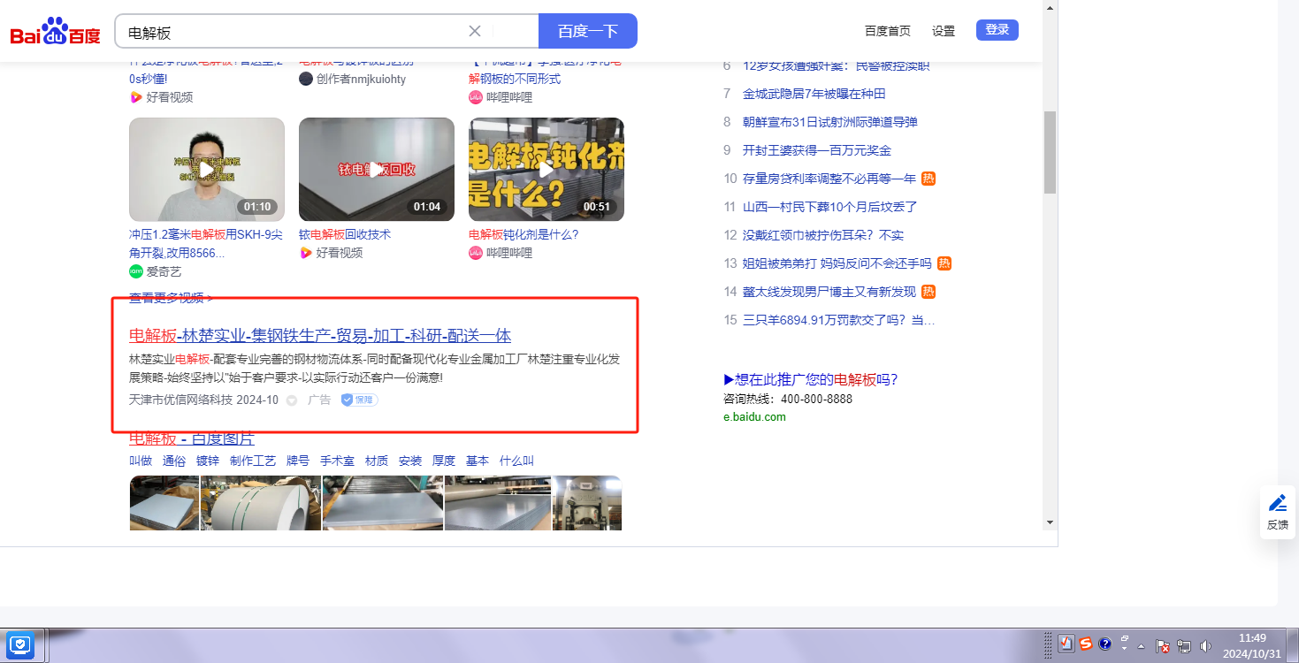Viewport: 1299px width, 663px height.
Task: Select the 安装 image filter tag
Action: pos(410,461)
